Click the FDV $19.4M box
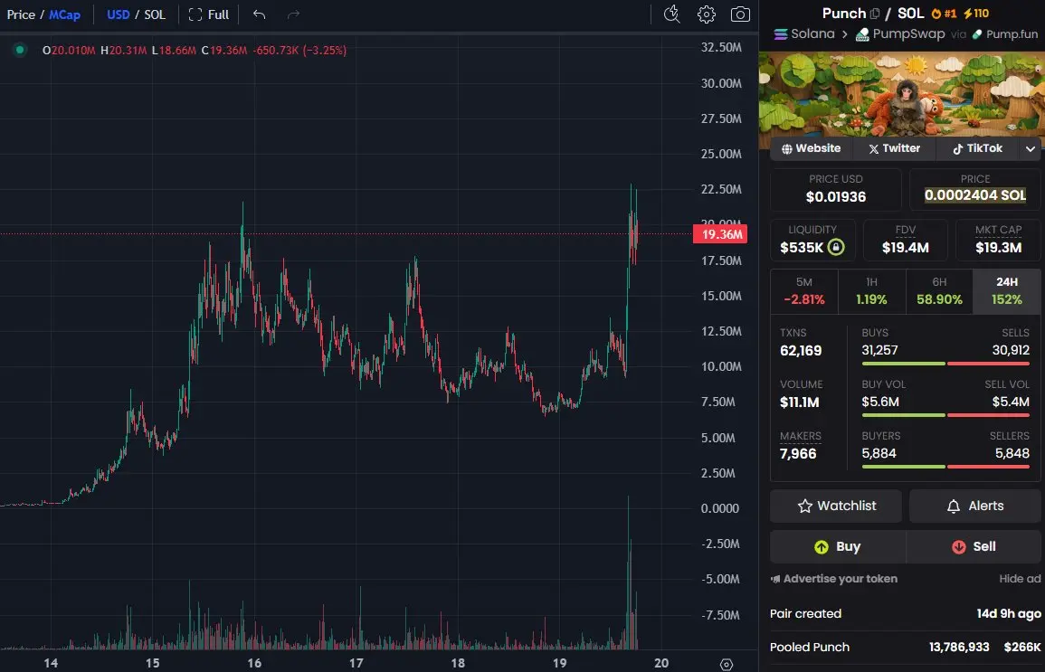 (905, 240)
